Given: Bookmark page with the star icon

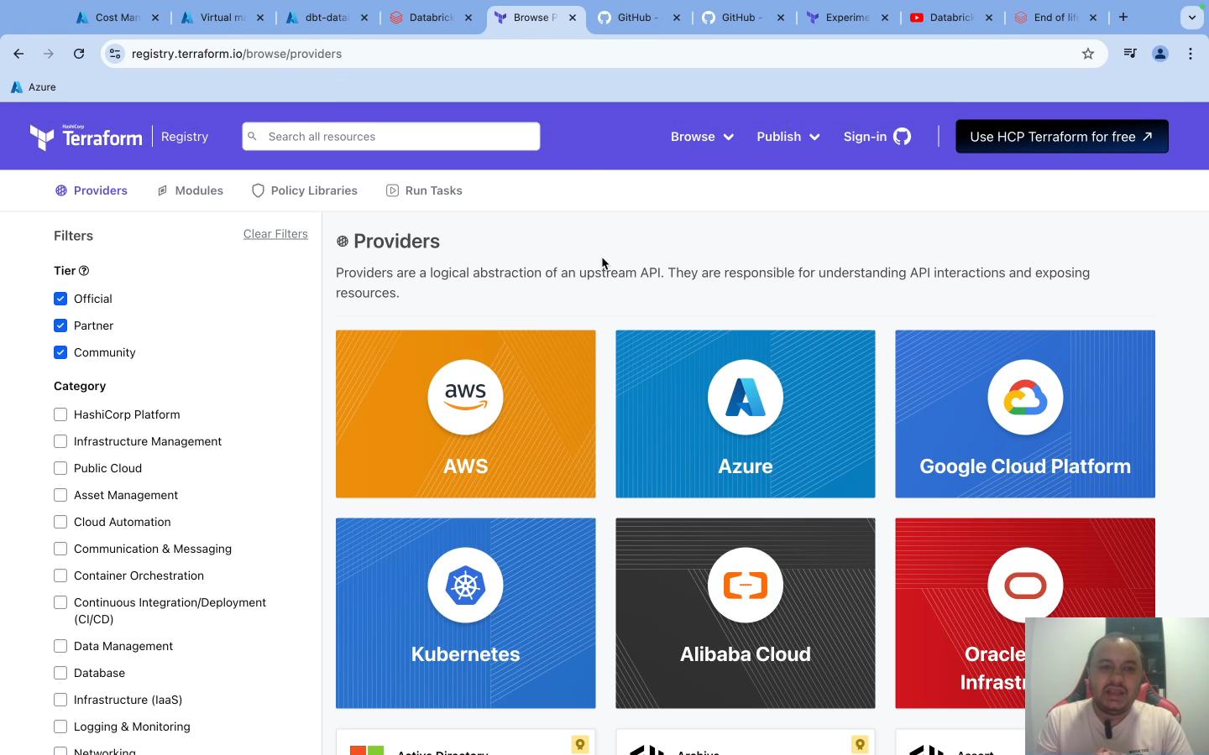Looking at the screenshot, I should coord(1088,54).
